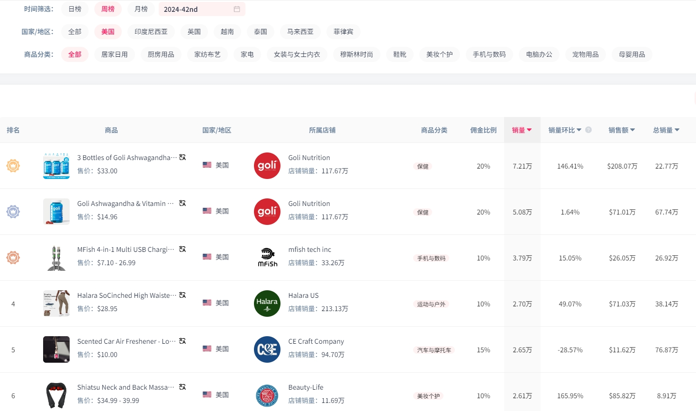Sort by 销售额 column arrow

pos(633,130)
